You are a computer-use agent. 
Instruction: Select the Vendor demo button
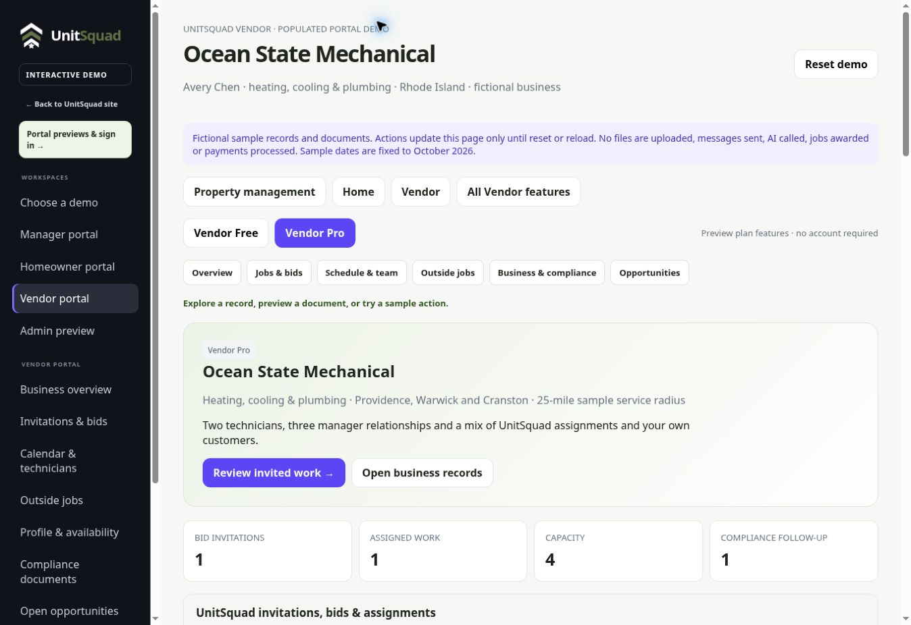click(420, 192)
